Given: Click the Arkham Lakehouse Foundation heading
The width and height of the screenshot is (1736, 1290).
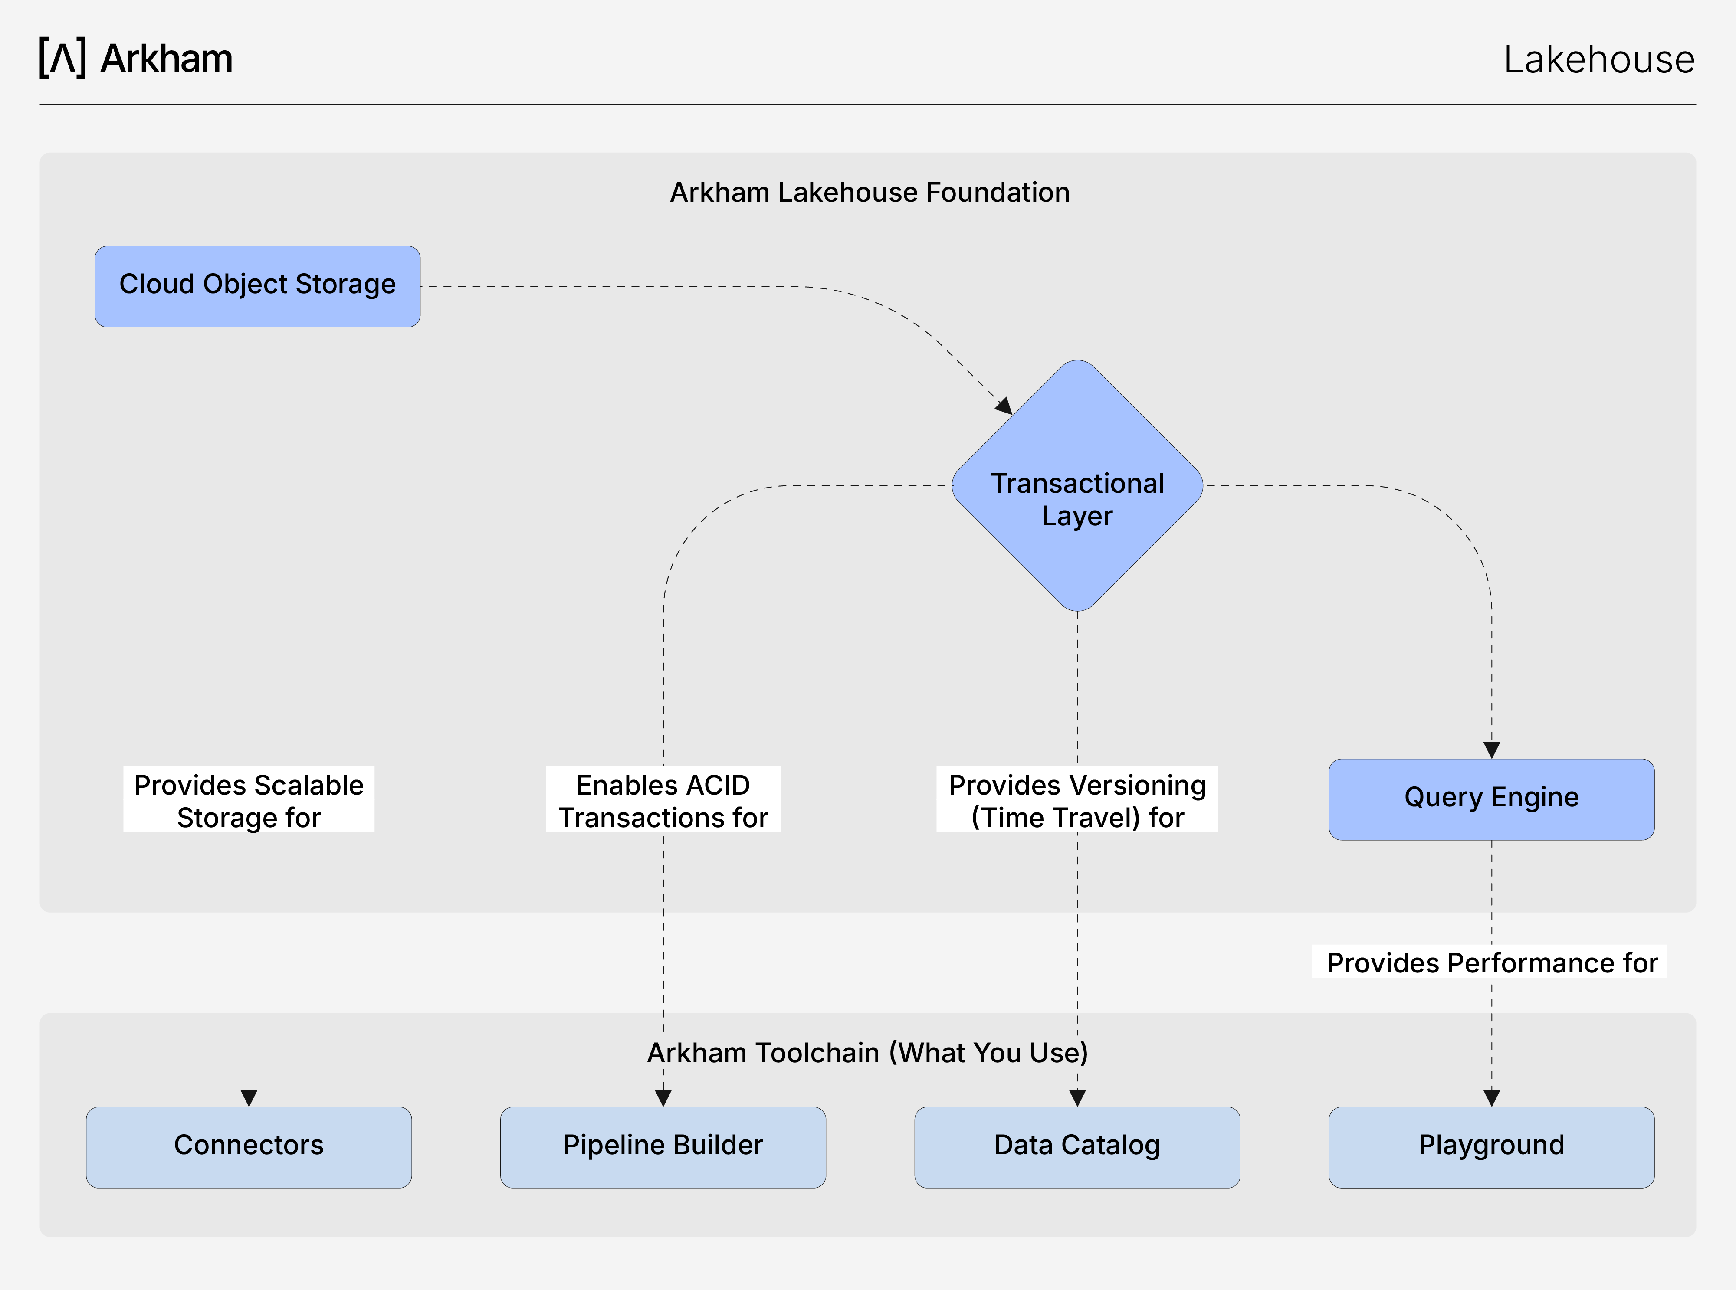Looking at the screenshot, I should [870, 192].
